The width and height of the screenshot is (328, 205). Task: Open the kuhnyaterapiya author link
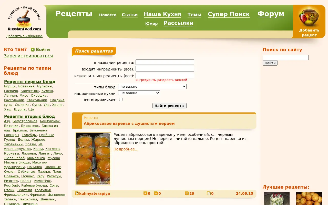[x=95, y=193]
